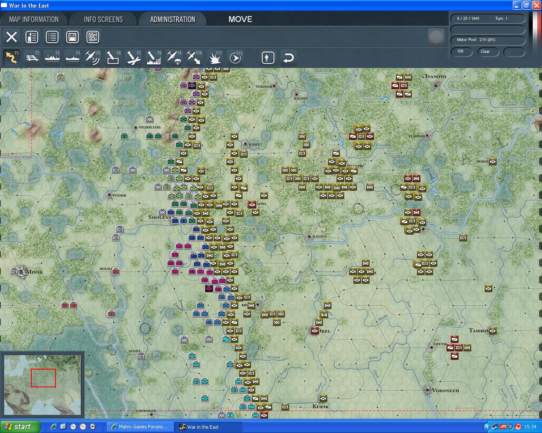Click the Motor Pool 21K display

(x=488, y=40)
